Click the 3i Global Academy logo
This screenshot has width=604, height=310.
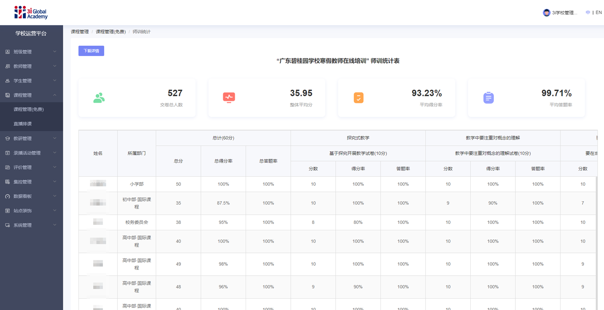[31, 12]
